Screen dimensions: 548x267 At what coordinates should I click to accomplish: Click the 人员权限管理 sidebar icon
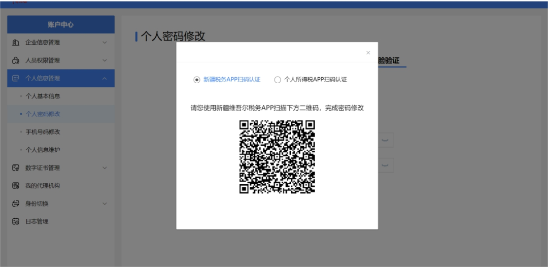pos(16,60)
